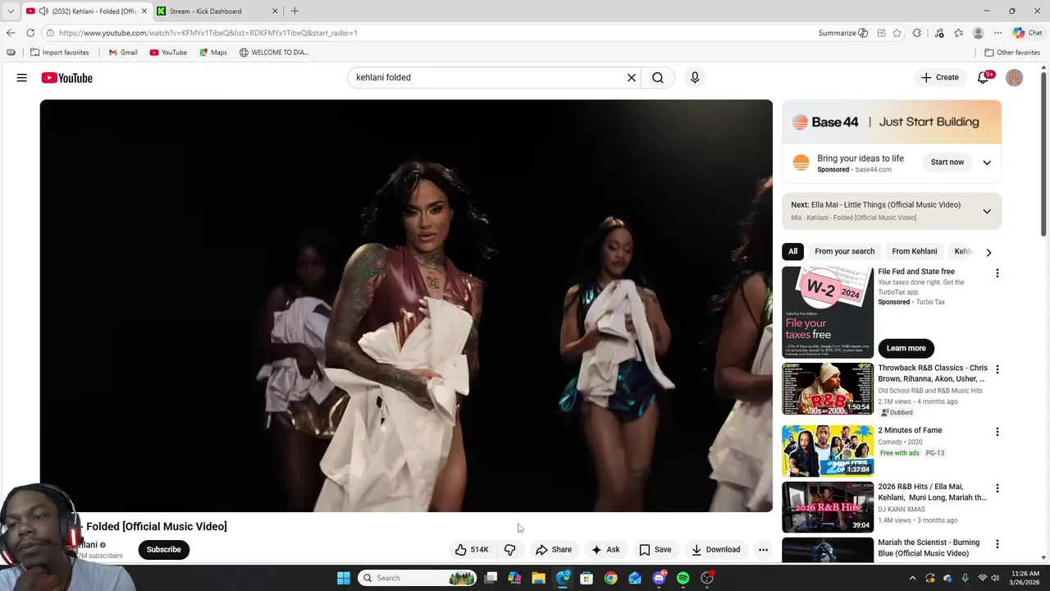Viewport: 1050px width, 591px height.
Task: Open the favorites list icon
Action: tap(958, 33)
